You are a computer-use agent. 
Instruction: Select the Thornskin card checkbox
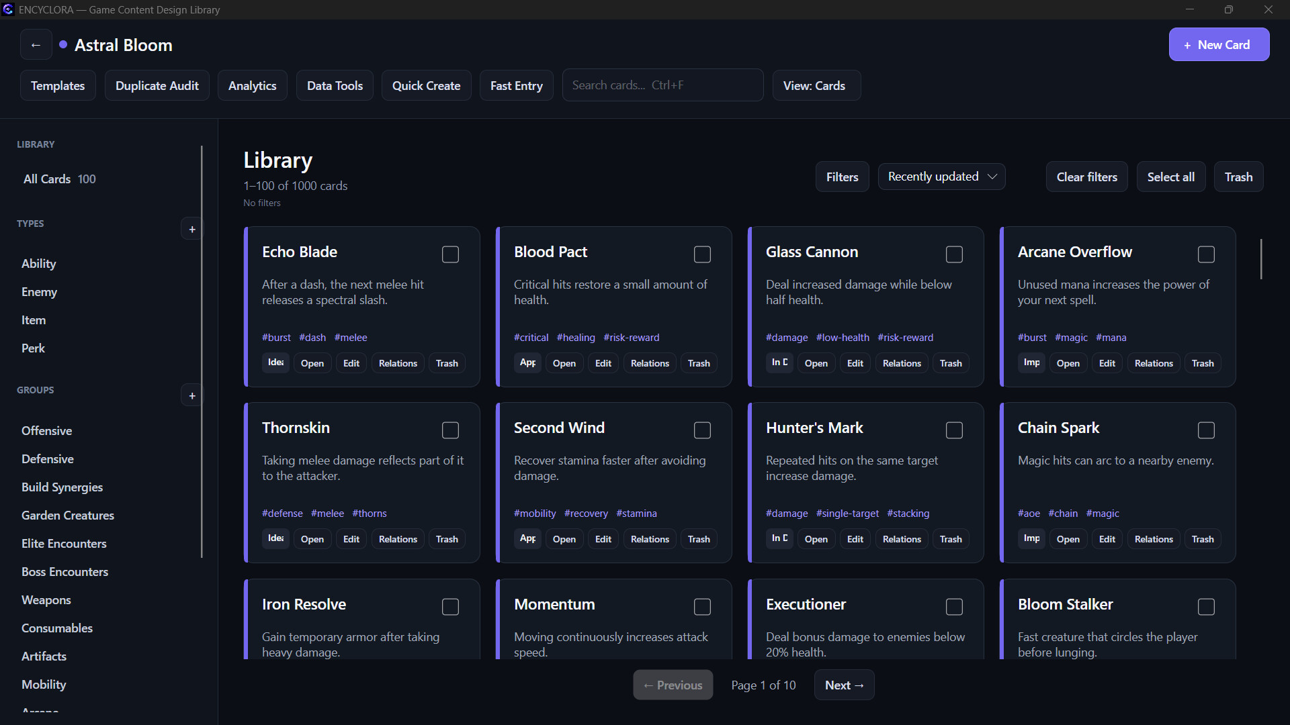[x=450, y=430]
